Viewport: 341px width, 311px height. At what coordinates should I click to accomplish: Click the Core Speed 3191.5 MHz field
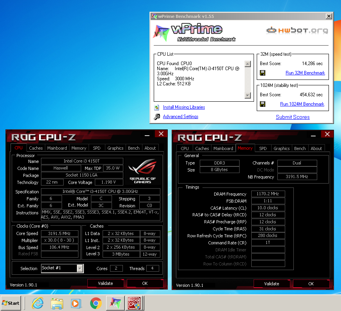click(x=60, y=234)
